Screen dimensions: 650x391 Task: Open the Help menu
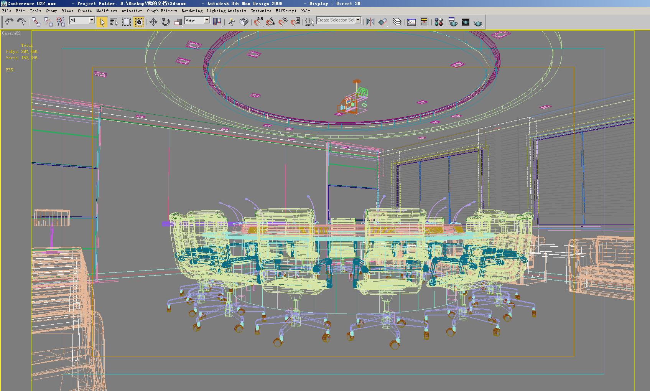(306, 11)
